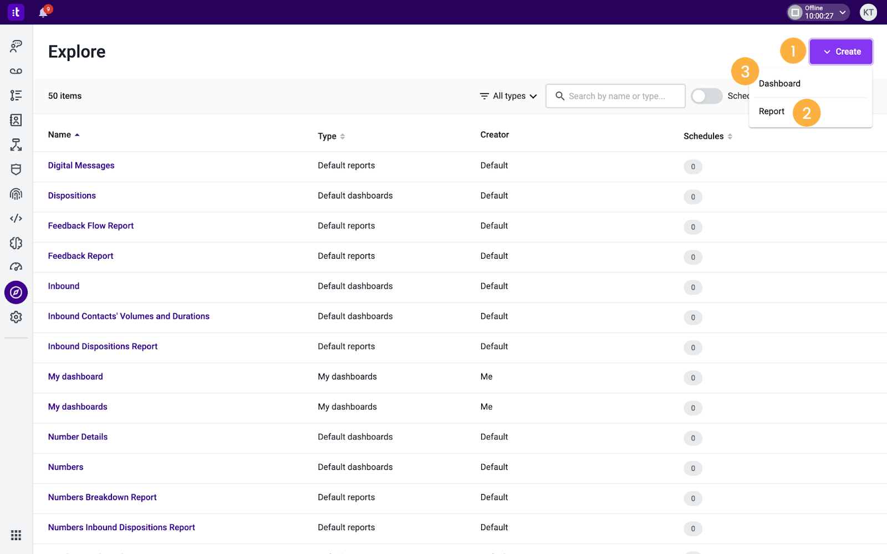Expand the Offline status dropdown
This screenshot has width=887, height=554.
817,12
